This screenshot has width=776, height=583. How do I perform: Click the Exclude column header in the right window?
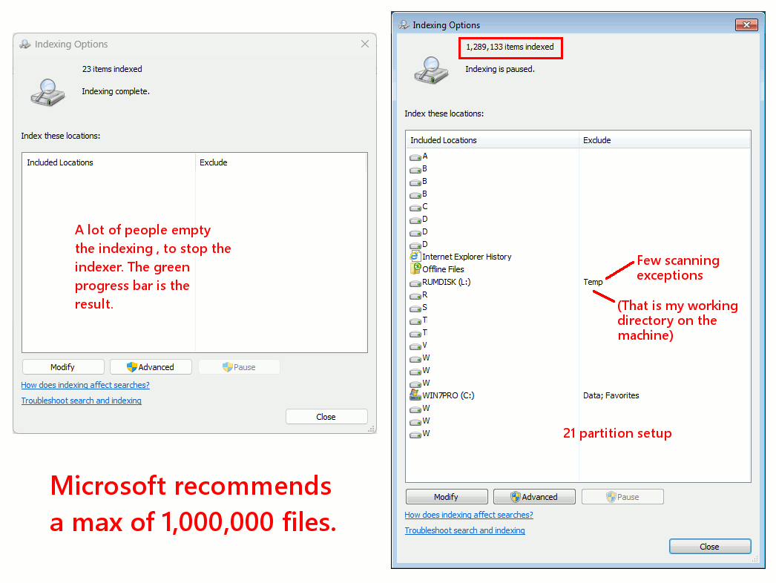point(665,140)
